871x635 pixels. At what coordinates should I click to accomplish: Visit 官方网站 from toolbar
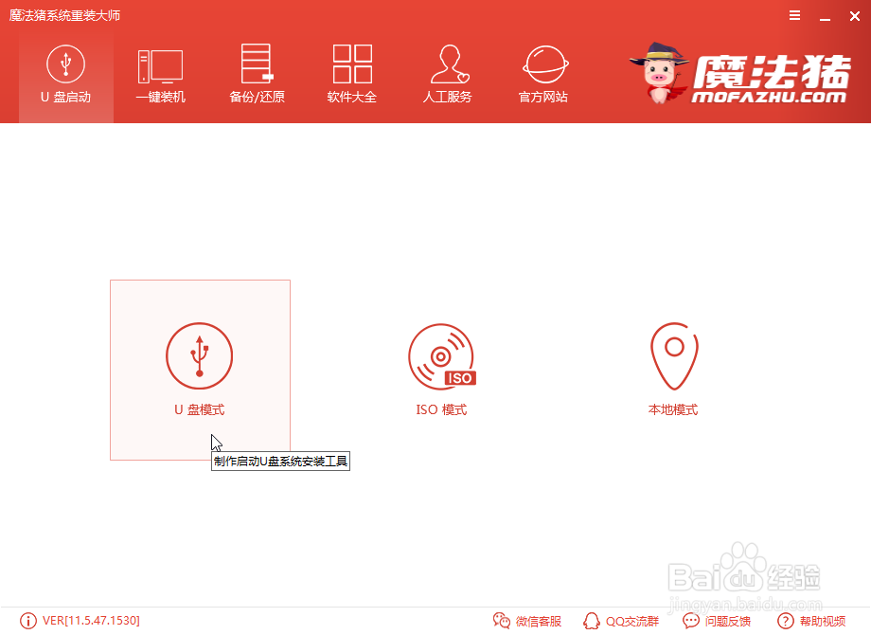pos(543,75)
